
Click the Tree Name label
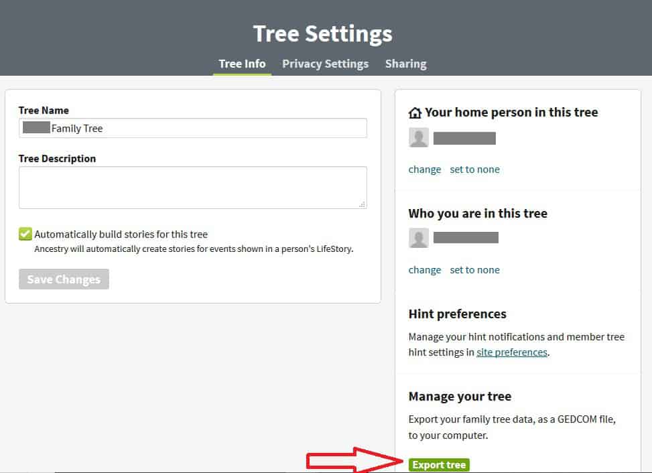coord(44,111)
